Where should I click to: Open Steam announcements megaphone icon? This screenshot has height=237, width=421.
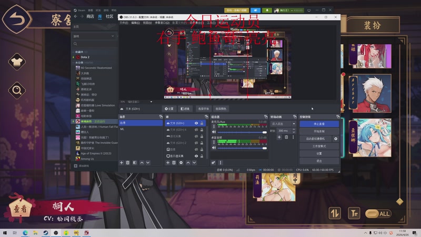pyautogui.click(x=255, y=10)
